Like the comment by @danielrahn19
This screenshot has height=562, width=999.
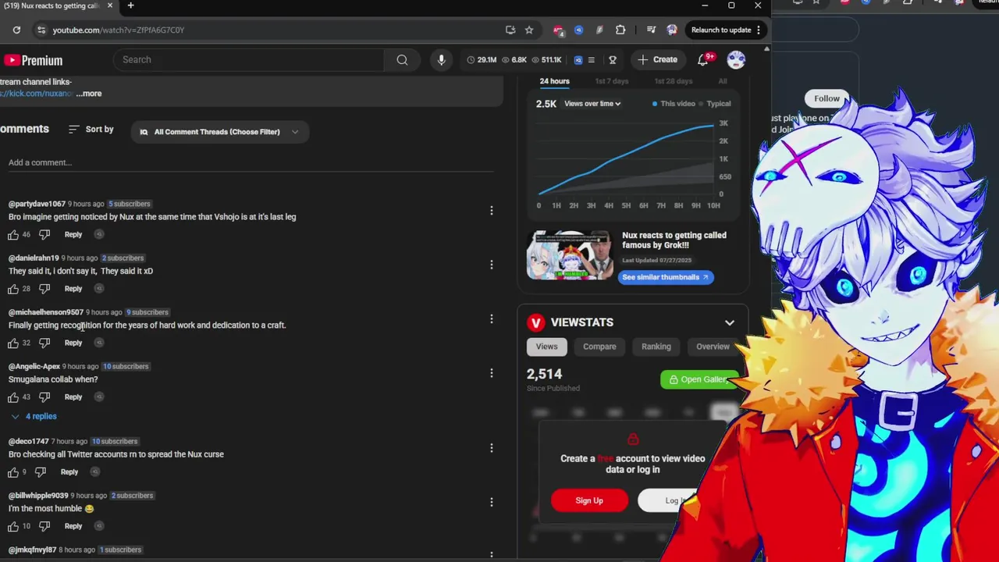point(13,289)
